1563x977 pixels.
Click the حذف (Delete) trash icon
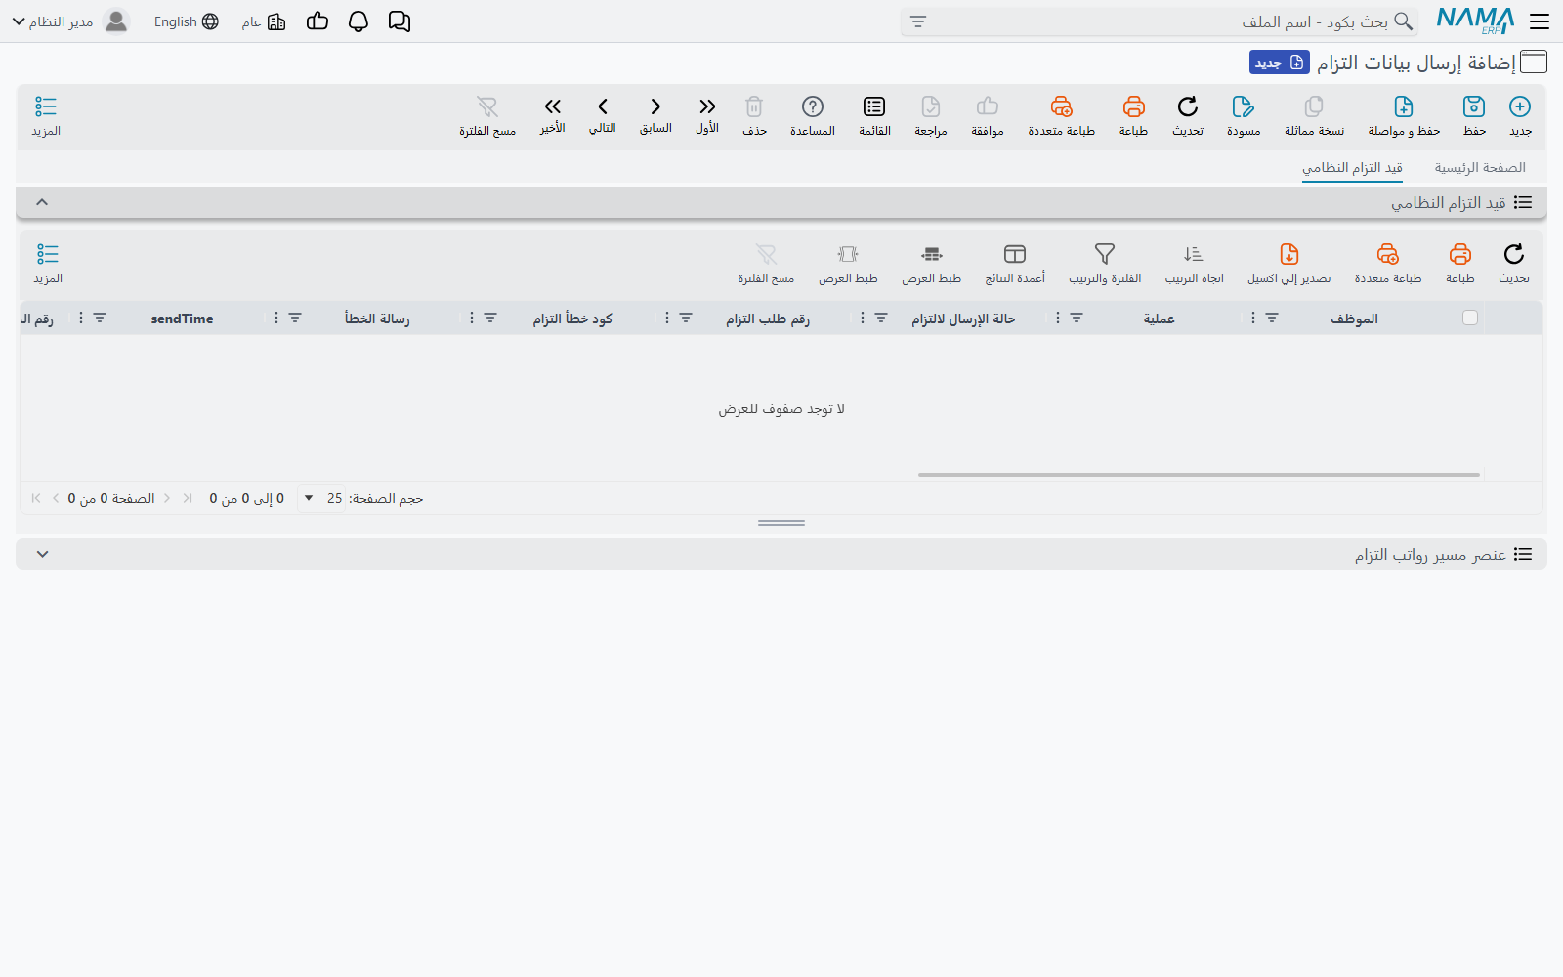click(x=754, y=106)
